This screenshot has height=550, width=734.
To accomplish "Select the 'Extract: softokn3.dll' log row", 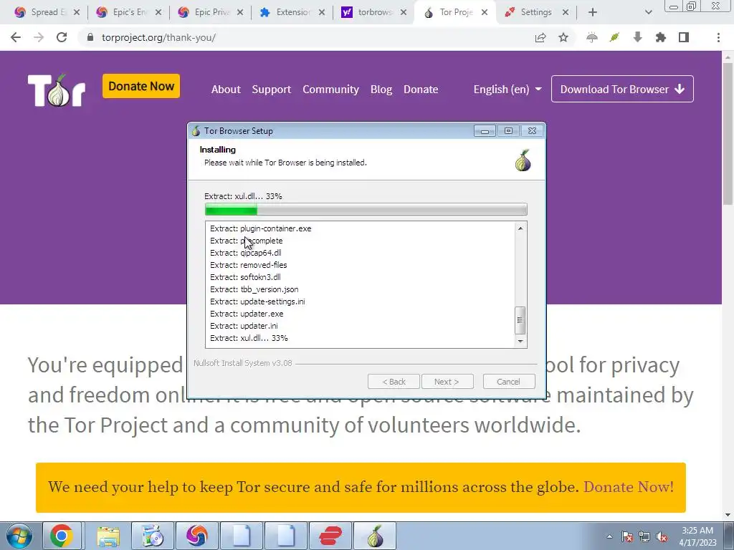I will pos(245,277).
